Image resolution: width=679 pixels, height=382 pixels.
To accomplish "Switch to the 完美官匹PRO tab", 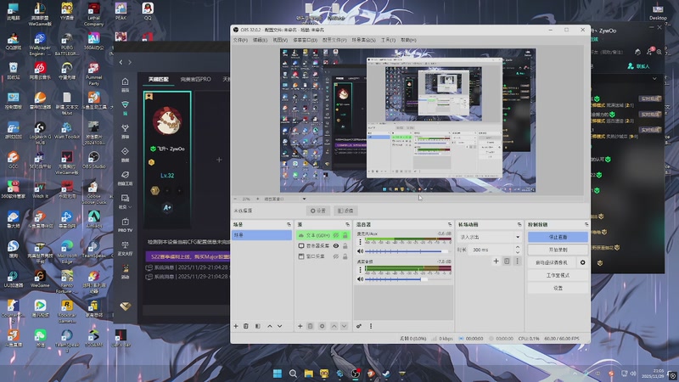I will pos(195,79).
